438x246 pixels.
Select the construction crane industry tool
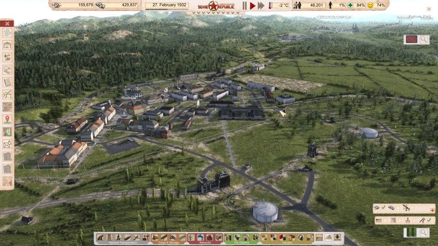[310, 237]
